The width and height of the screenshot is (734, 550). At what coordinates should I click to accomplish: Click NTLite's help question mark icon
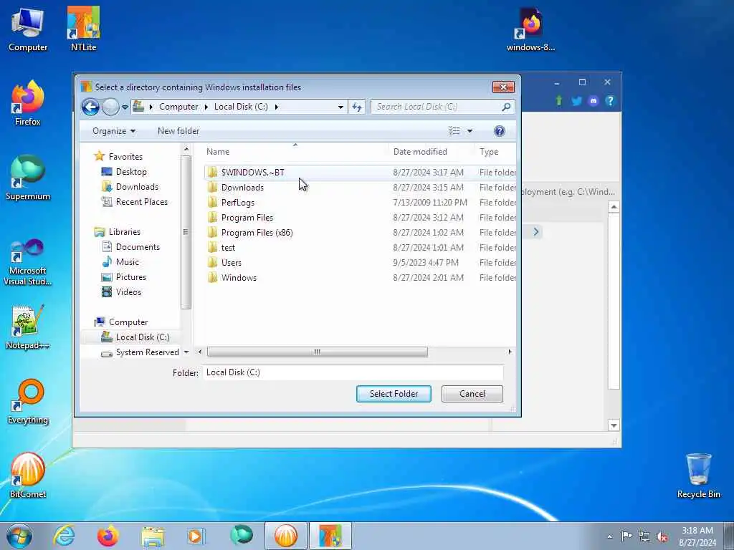pyautogui.click(x=609, y=100)
